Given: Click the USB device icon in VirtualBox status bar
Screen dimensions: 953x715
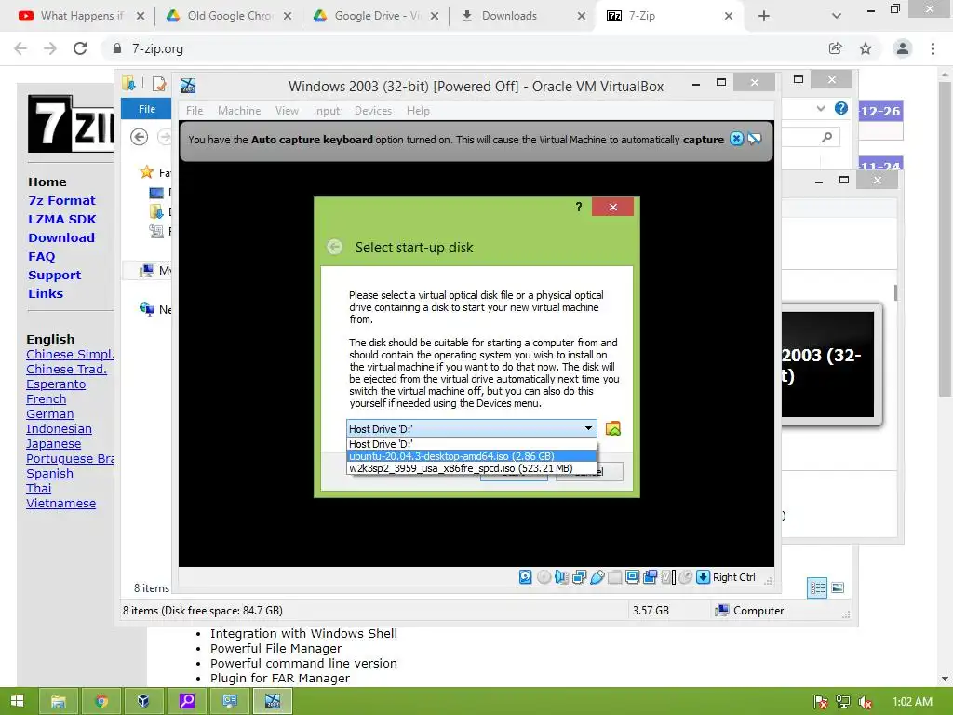Looking at the screenshot, I should [597, 577].
